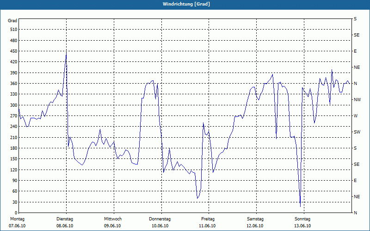Click the S compass label at 180 level

pos(355,148)
